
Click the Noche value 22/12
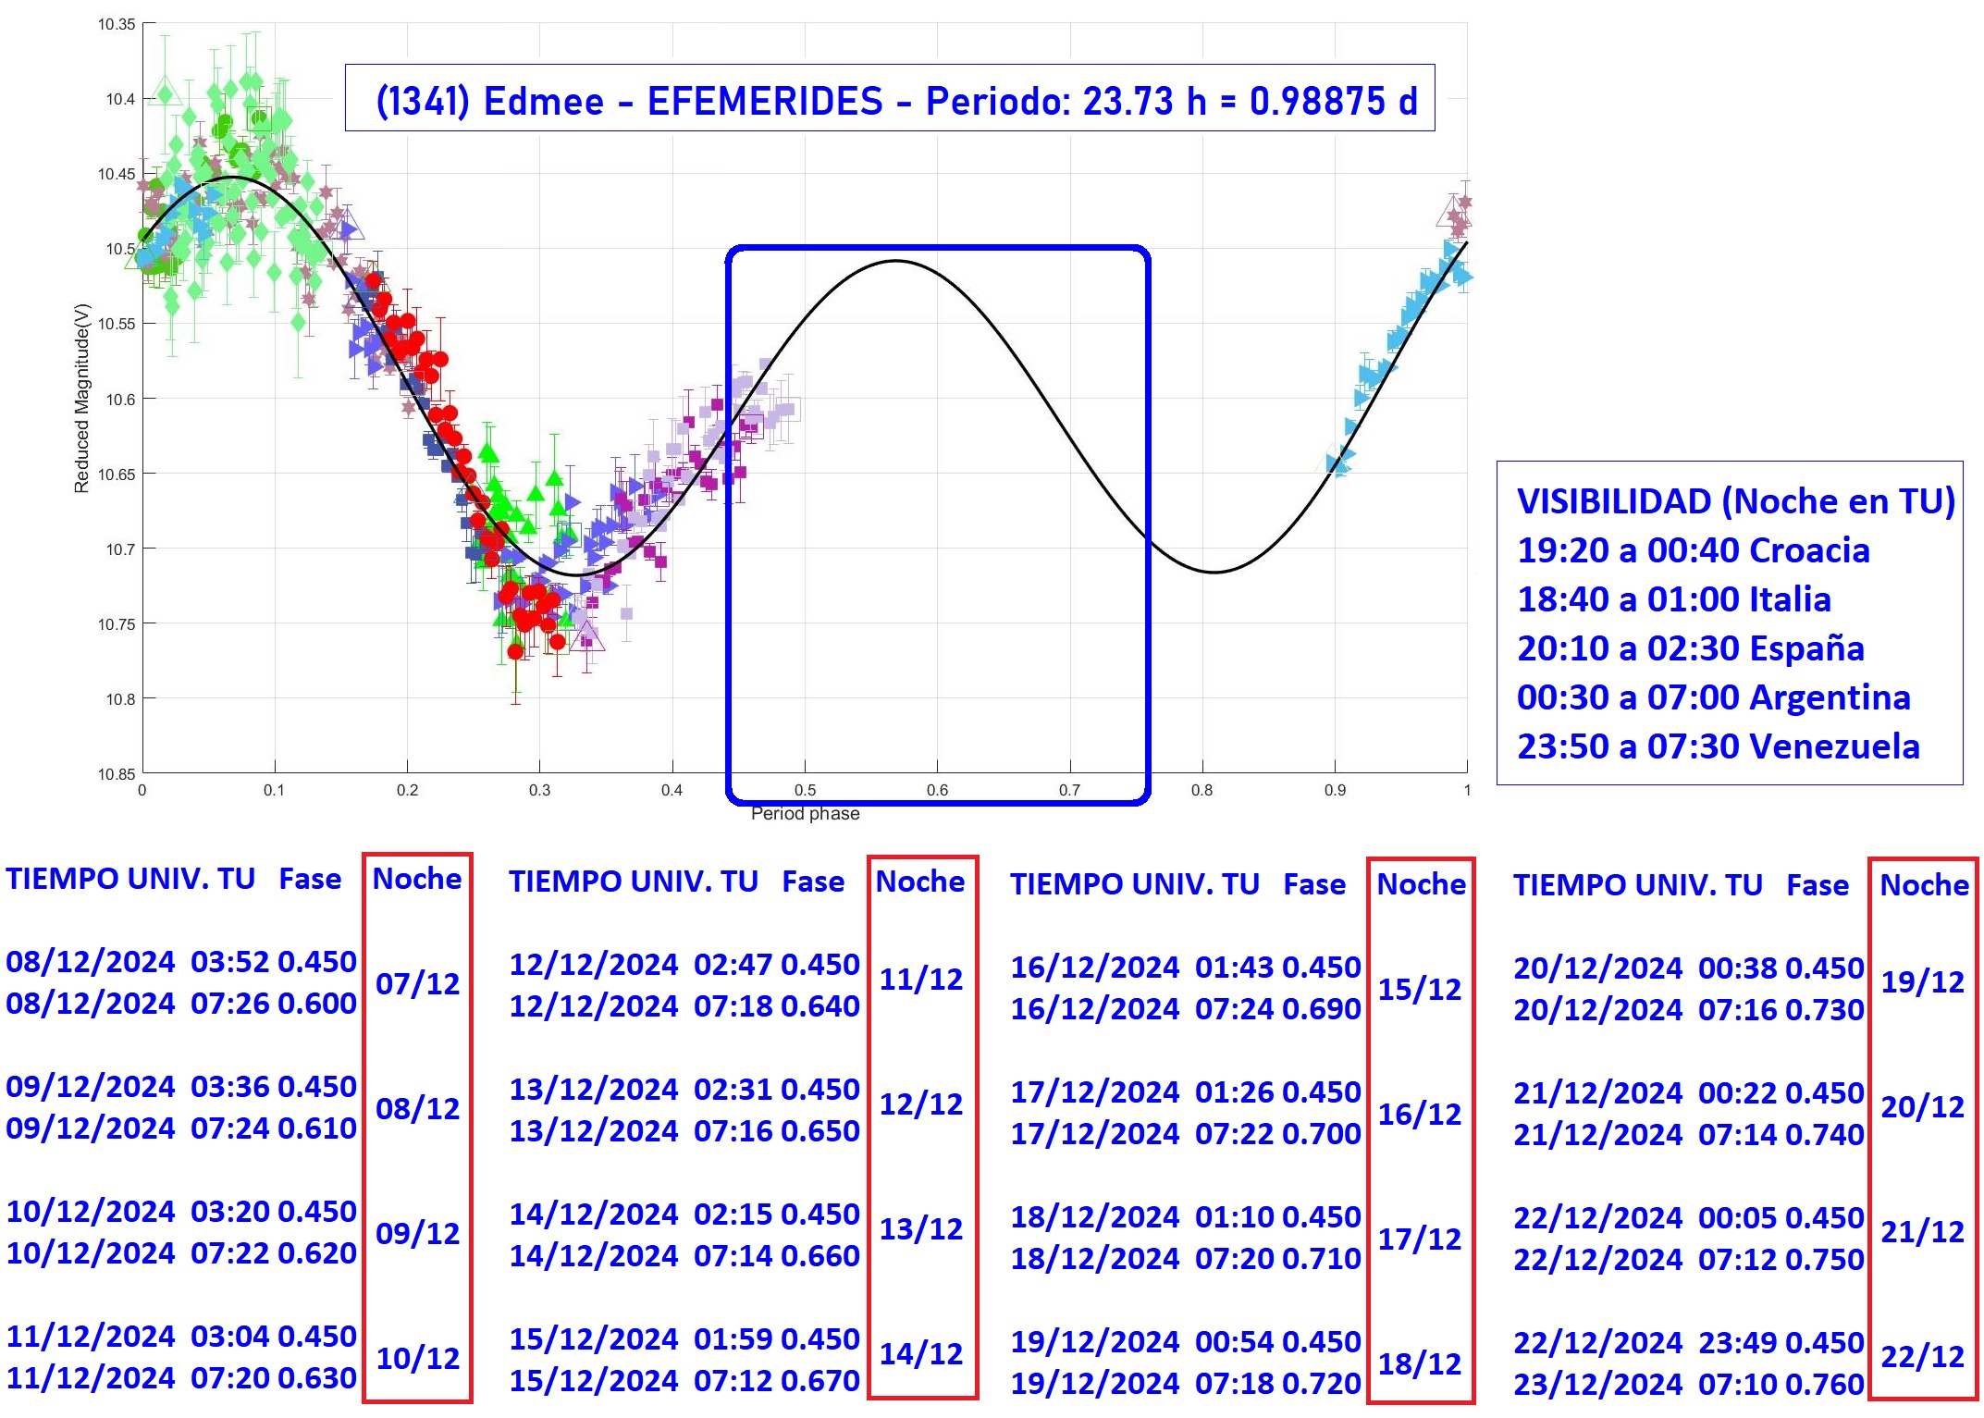1923,1356
